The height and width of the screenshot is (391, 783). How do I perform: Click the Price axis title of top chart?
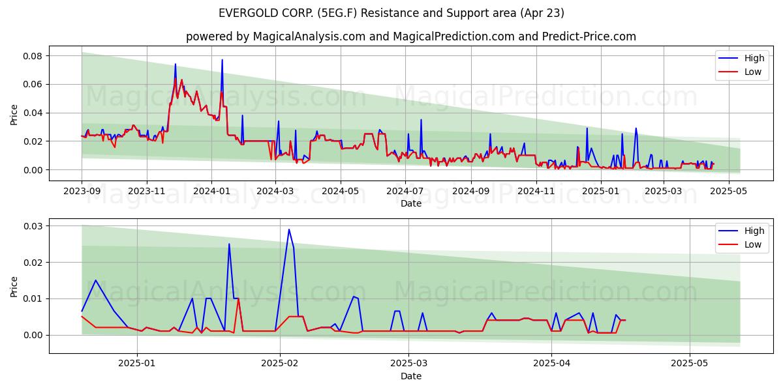[x=14, y=113]
